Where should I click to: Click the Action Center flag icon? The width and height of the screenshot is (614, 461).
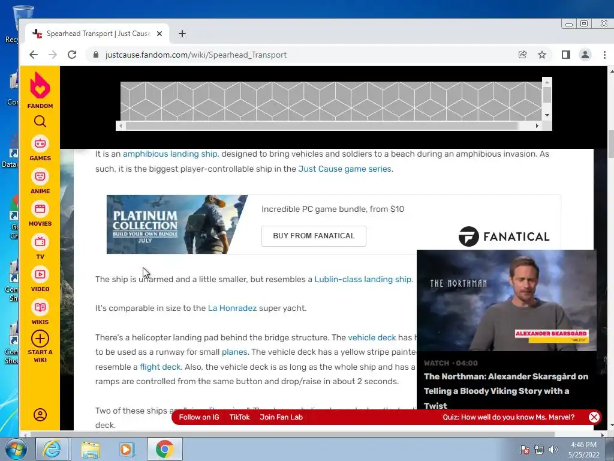[525, 450]
